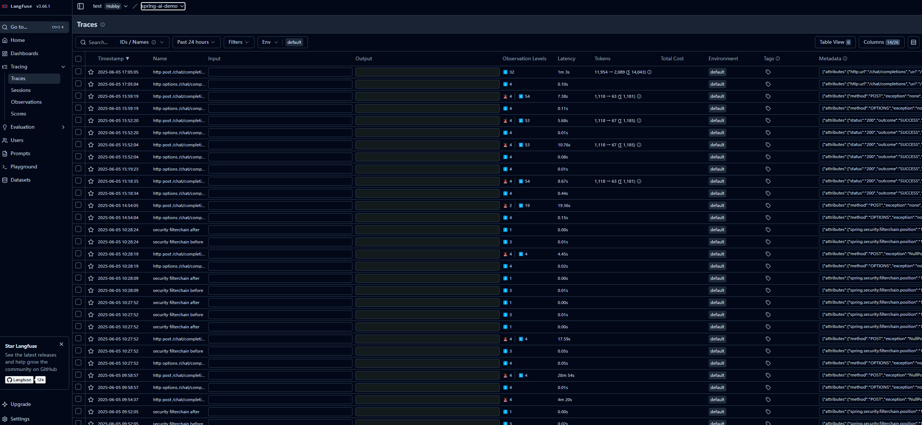Click the Filters button

[238, 42]
